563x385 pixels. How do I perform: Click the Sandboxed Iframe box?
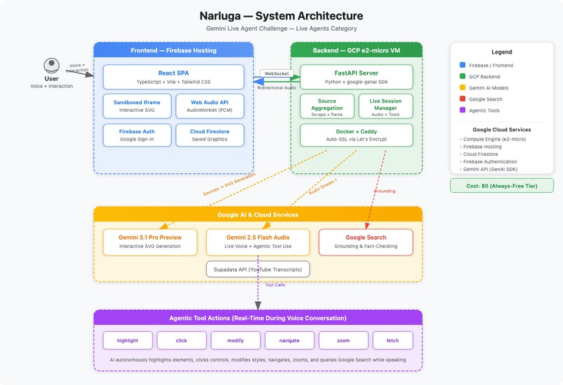click(x=137, y=106)
